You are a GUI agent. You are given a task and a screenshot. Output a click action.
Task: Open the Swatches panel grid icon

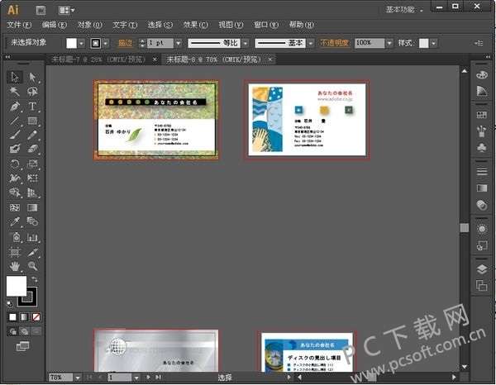pos(482,115)
